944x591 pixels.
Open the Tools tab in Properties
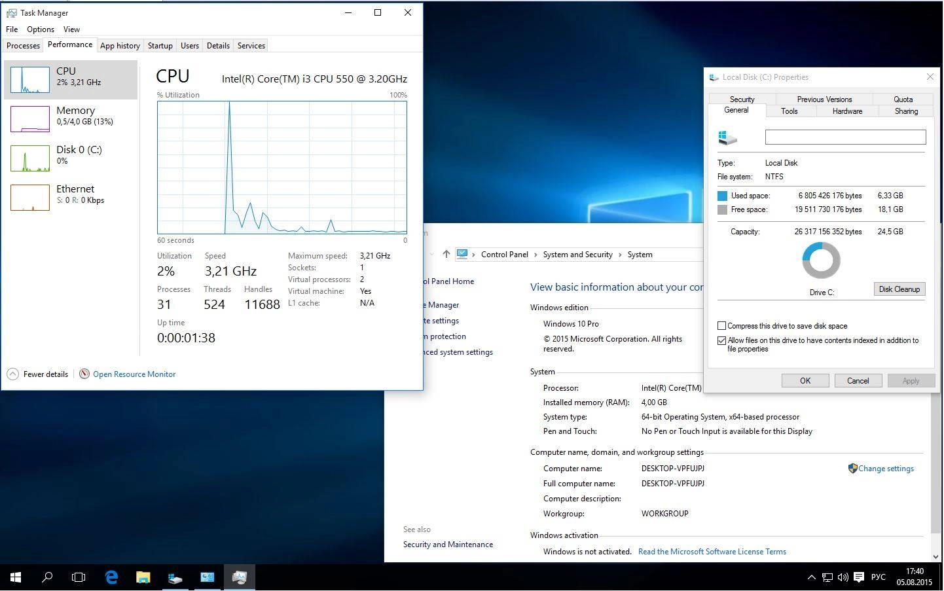(790, 111)
